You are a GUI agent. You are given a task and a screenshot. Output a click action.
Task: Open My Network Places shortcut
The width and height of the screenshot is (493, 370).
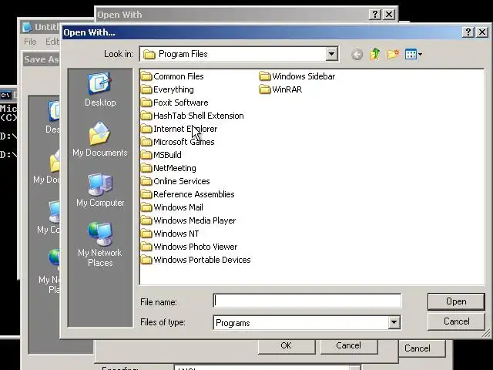tap(100, 244)
